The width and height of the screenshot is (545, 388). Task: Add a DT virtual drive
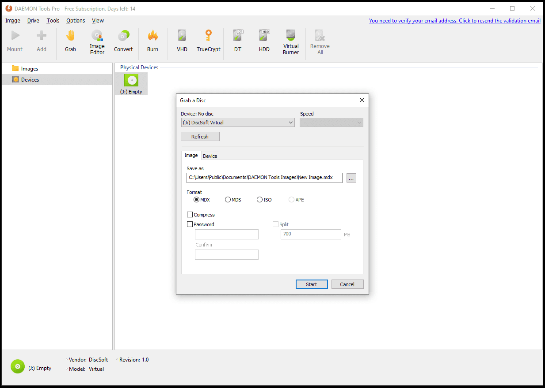click(238, 41)
